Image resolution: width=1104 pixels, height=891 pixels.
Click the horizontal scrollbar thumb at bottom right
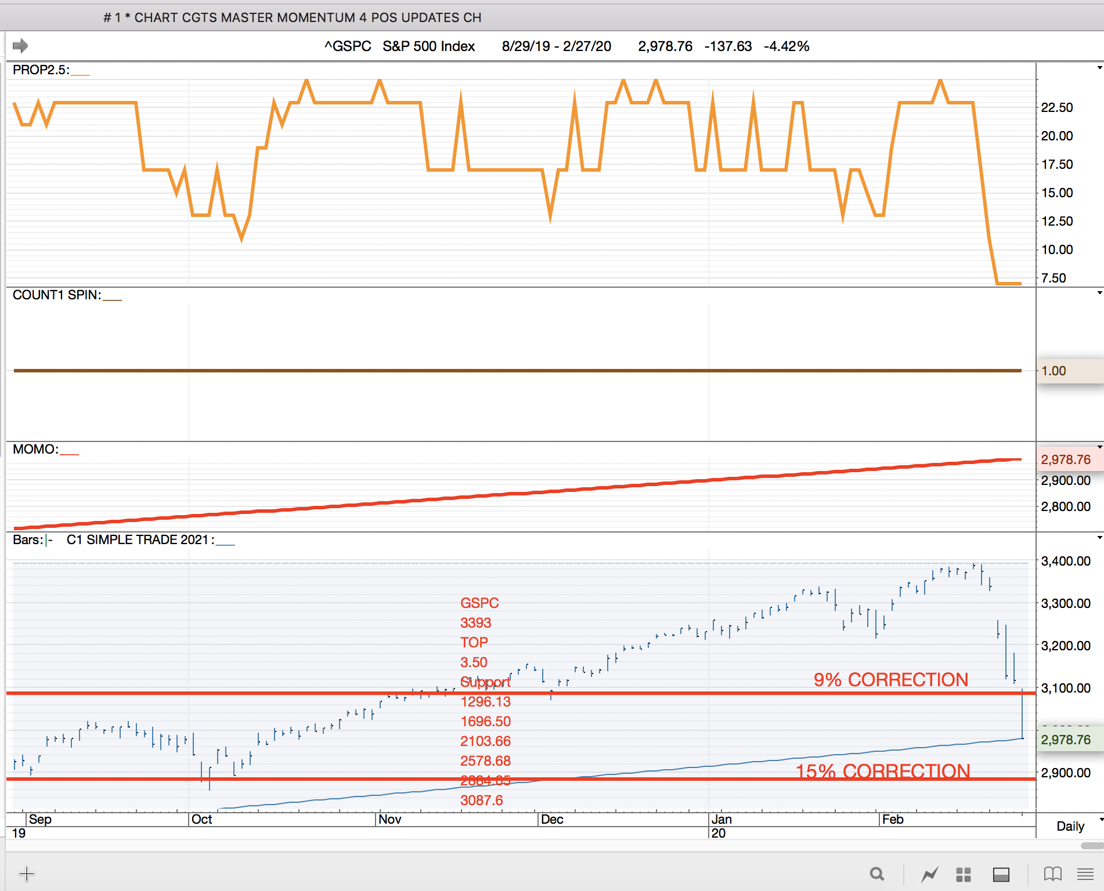click(1092, 846)
